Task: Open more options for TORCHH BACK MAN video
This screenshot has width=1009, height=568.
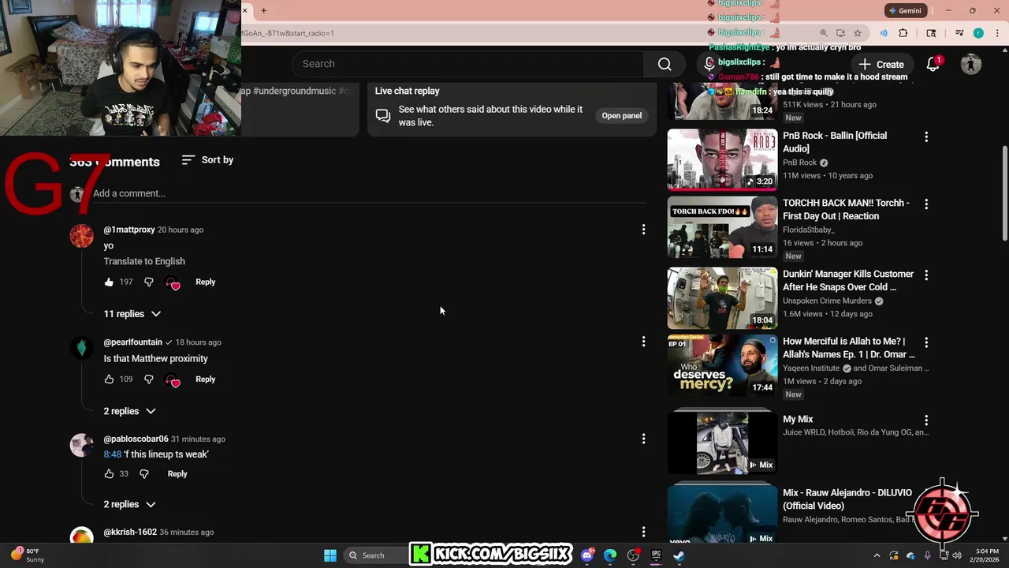Action: coord(926,204)
